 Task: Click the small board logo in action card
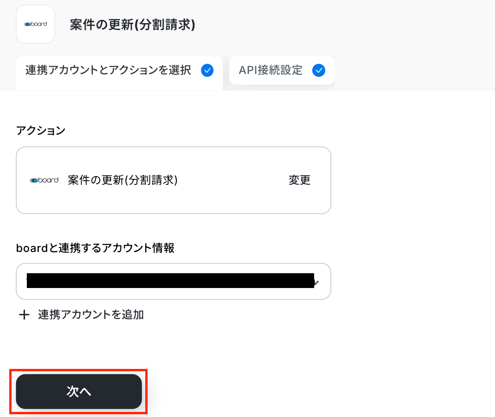(x=44, y=180)
